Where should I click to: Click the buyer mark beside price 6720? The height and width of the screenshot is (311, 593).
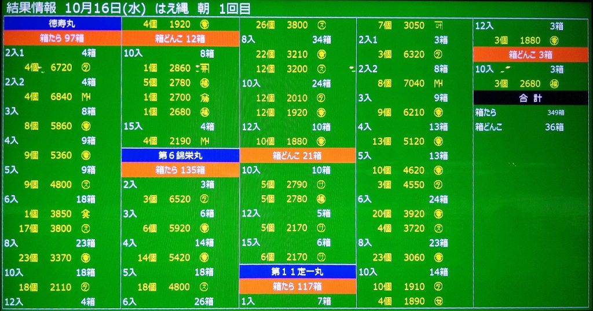(x=86, y=68)
